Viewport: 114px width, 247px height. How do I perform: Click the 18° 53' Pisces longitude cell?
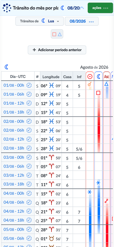[x=51, y=122]
